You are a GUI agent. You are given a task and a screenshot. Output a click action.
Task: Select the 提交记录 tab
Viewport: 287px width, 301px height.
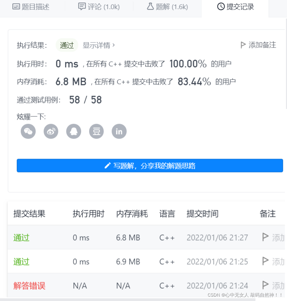[x=235, y=7]
